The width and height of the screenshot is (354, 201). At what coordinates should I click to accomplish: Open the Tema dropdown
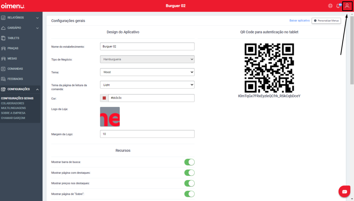click(147, 72)
